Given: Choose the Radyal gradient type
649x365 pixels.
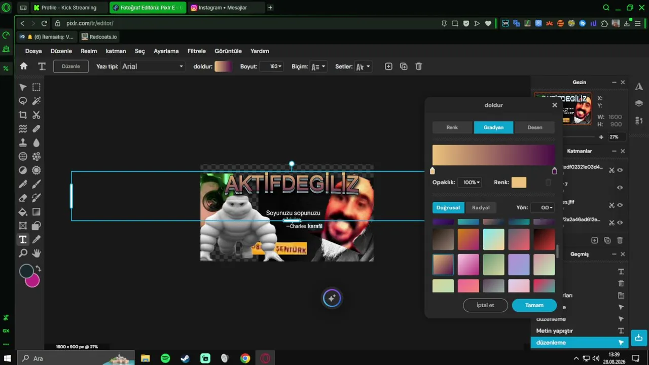Looking at the screenshot, I should point(481,207).
